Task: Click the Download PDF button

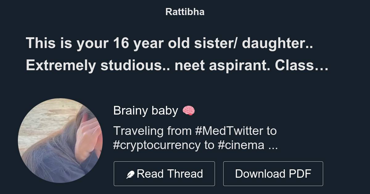Action: 273,173
